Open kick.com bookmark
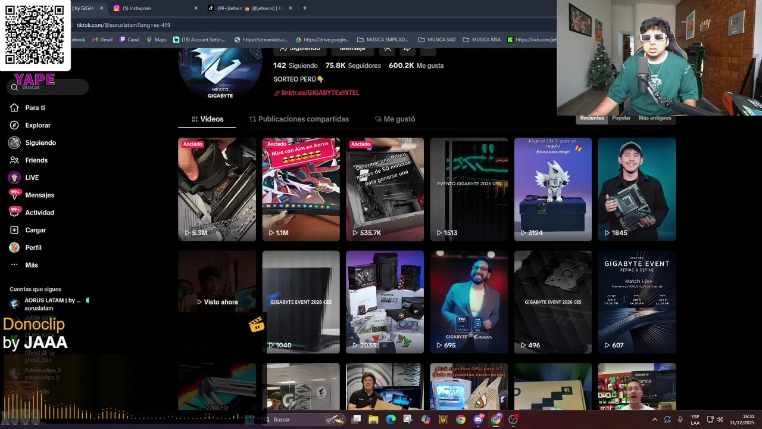 click(532, 40)
